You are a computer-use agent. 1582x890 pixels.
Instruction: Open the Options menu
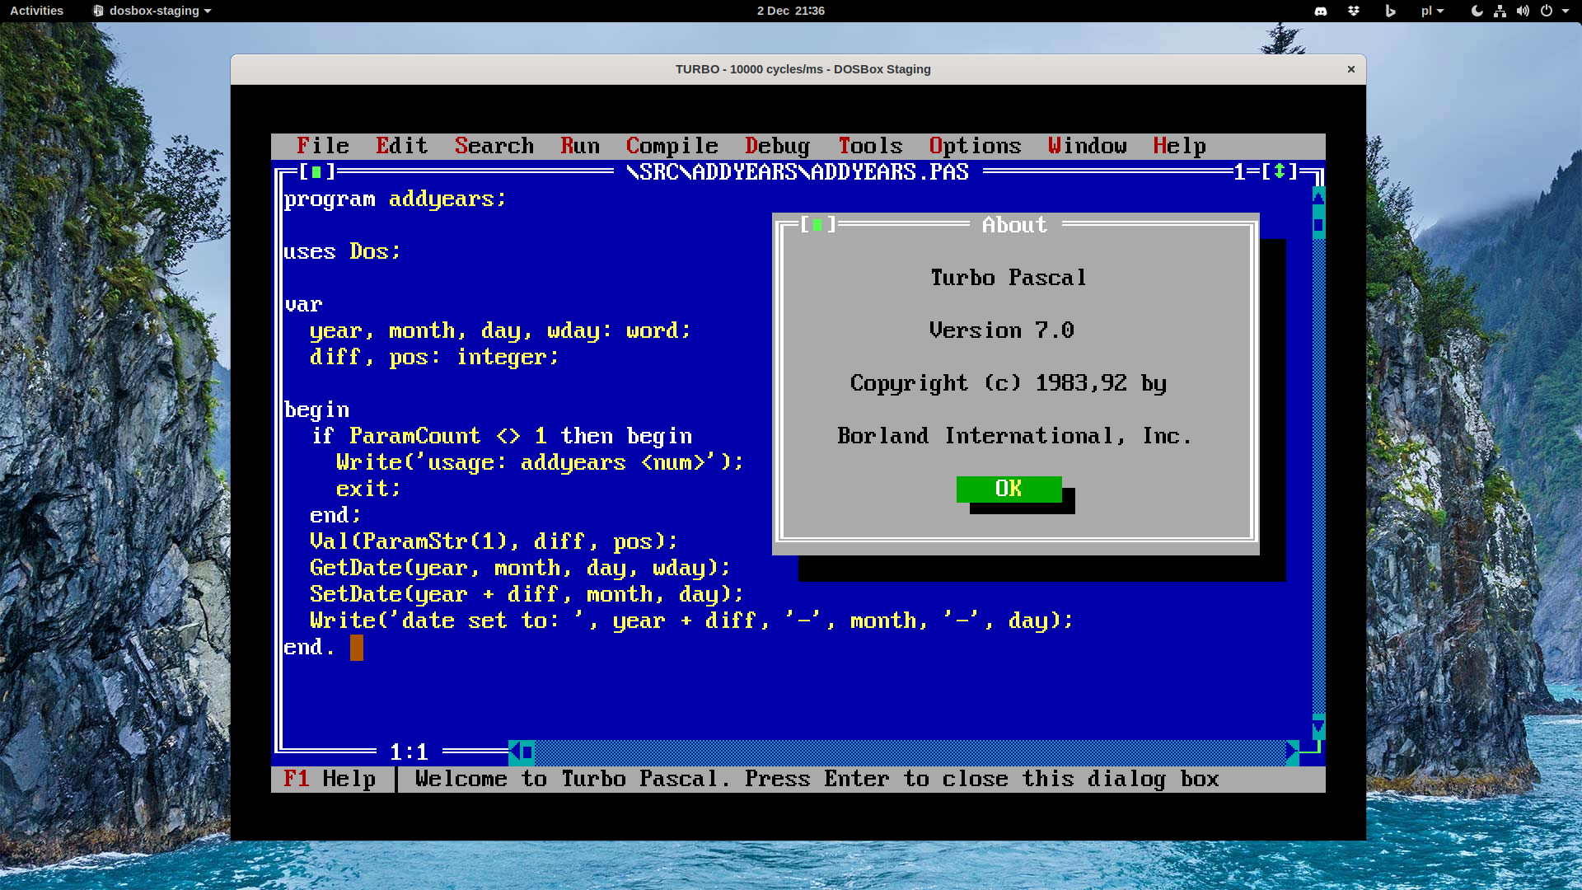click(975, 146)
